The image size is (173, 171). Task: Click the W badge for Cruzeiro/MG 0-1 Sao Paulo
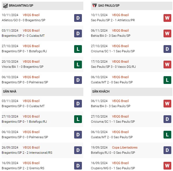tap(167, 166)
